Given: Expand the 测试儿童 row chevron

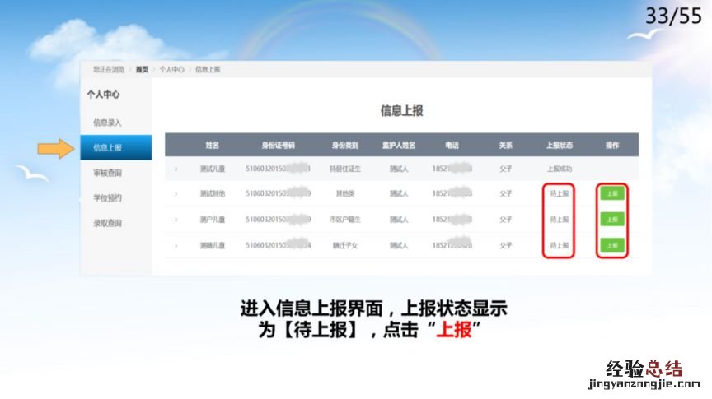Looking at the screenshot, I should (176, 169).
